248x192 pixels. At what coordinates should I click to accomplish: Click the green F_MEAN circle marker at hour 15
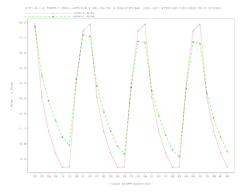(69, 145)
